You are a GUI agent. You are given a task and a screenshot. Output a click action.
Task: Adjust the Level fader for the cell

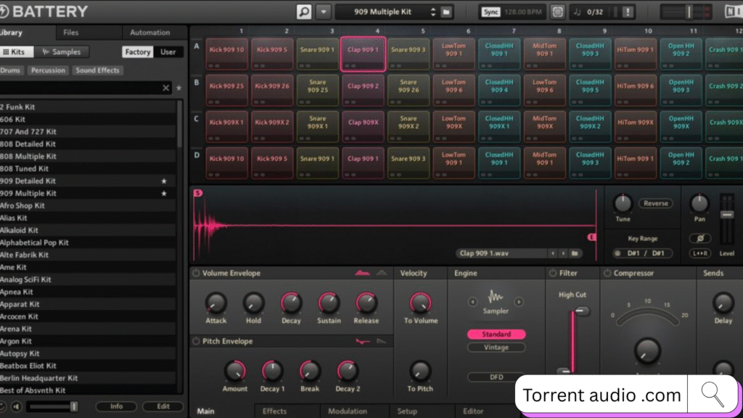click(727, 215)
